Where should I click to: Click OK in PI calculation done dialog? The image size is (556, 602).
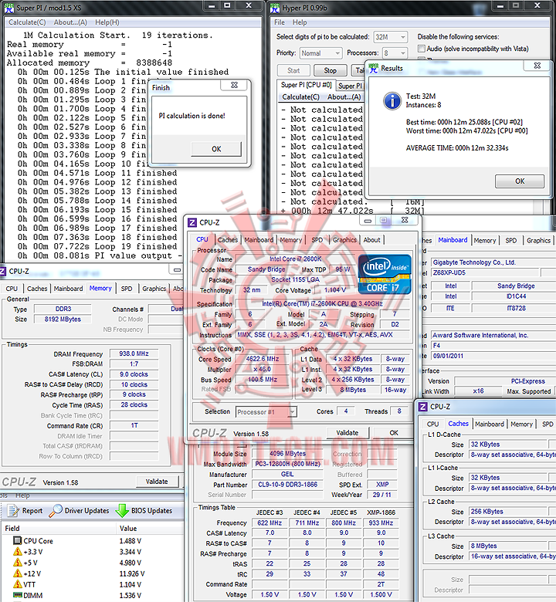pos(216,149)
